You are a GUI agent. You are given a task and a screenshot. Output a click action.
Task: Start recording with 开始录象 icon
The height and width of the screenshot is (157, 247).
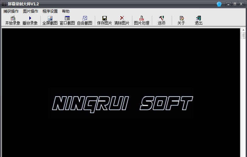(13, 21)
